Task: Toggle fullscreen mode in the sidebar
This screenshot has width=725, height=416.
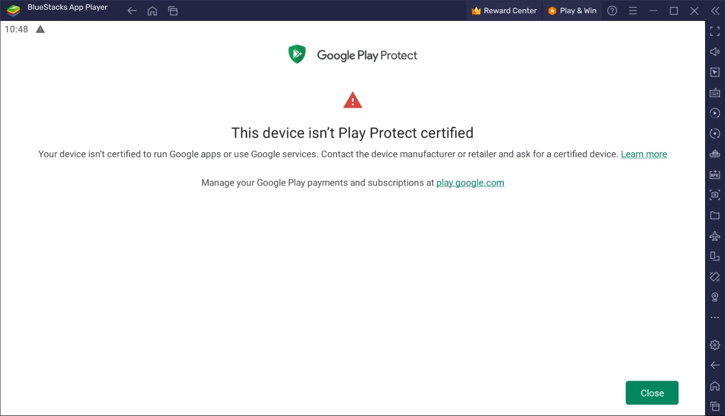Action: [714, 31]
